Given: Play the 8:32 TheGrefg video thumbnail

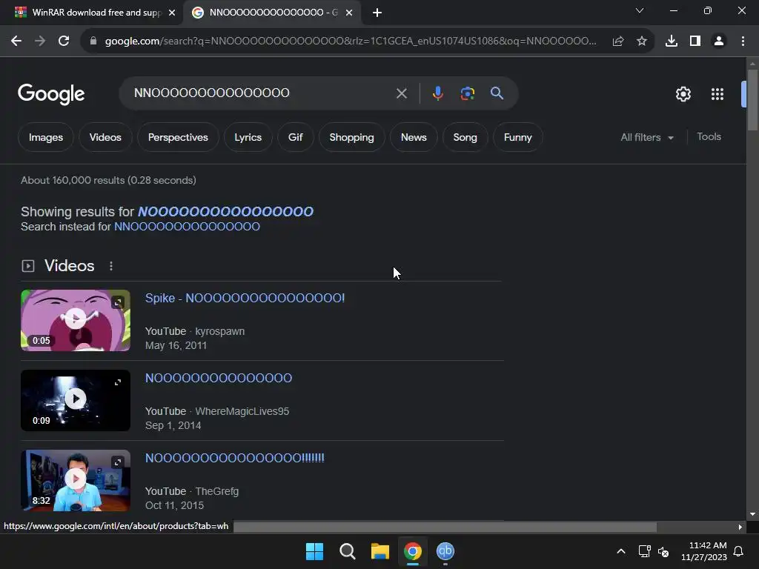Looking at the screenshot, I should point(76,479).
